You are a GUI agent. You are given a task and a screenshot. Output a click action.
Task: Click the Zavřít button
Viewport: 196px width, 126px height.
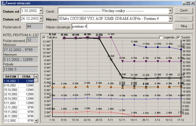184,11
